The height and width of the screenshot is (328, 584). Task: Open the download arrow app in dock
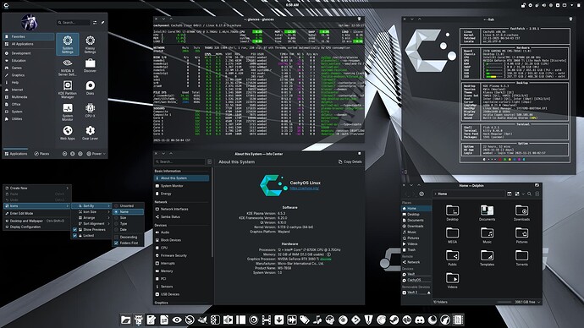tap(279, 320)
